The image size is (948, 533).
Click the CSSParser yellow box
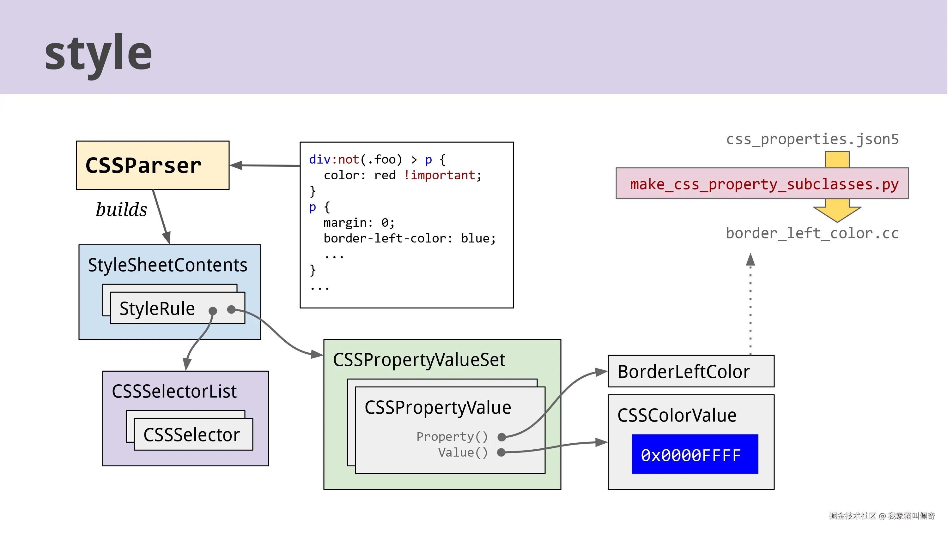(x=152, y=165)
